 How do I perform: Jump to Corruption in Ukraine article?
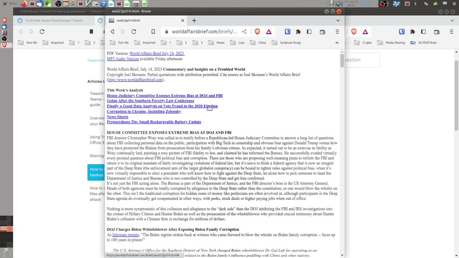pos(144,111)
